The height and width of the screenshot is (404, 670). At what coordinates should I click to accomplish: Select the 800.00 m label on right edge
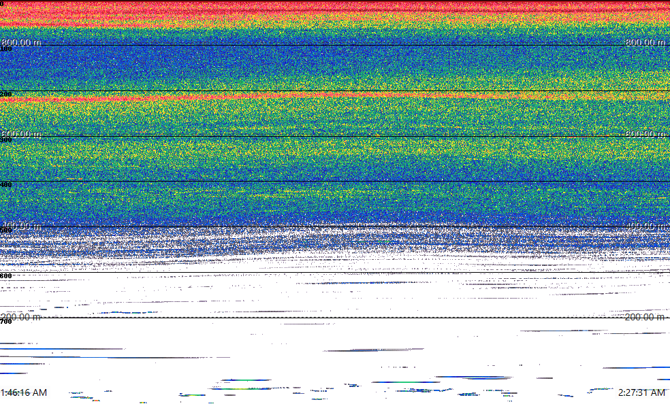[645, 41]
